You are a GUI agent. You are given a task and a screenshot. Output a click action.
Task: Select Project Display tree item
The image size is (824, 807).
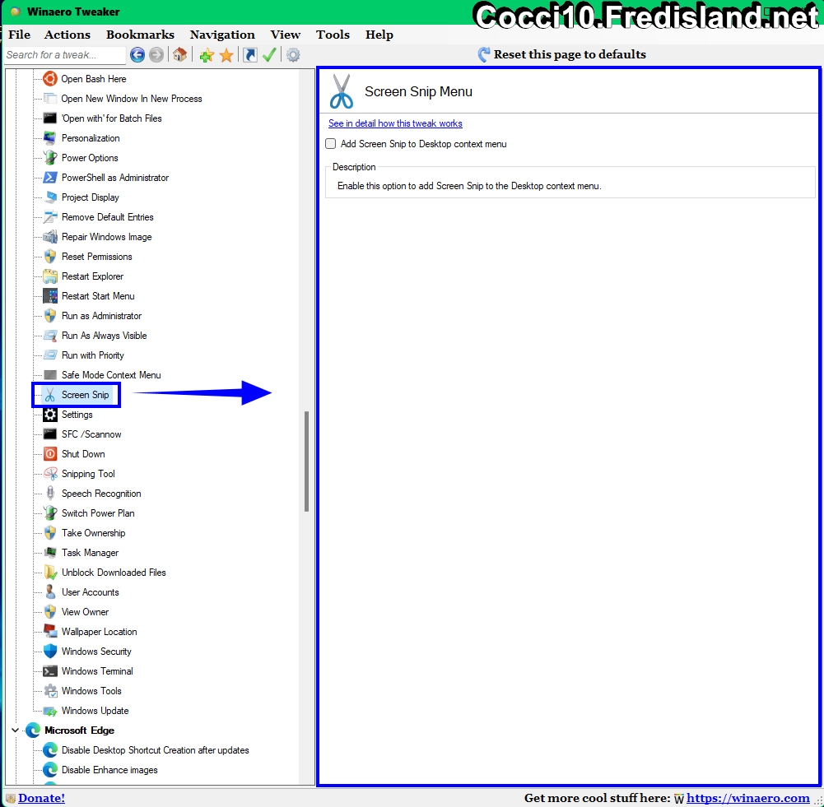click(91, 197)
